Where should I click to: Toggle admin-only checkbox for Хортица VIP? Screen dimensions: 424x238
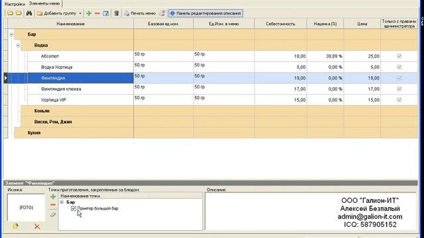point(399,100)
